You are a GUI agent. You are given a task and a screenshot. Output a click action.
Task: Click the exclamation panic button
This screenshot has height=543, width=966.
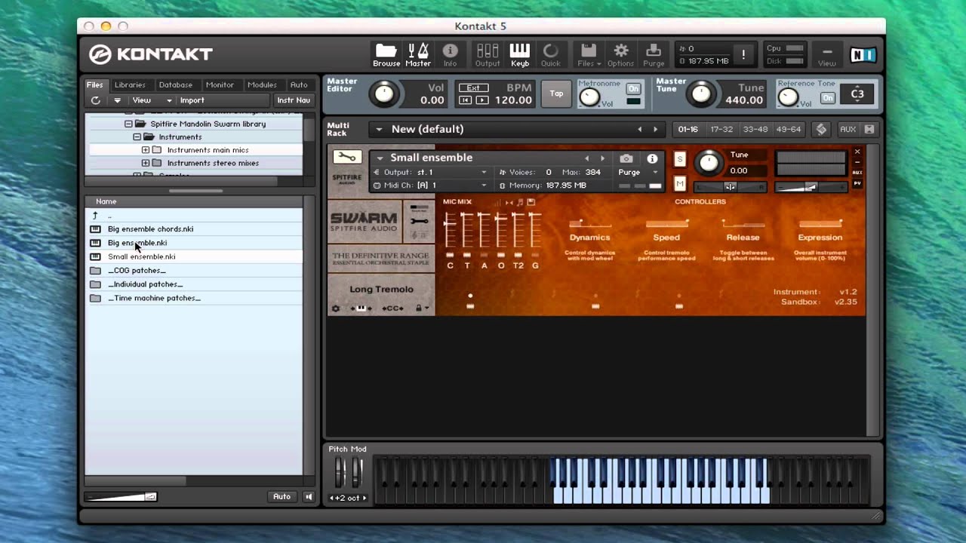(x=743, y=54)
